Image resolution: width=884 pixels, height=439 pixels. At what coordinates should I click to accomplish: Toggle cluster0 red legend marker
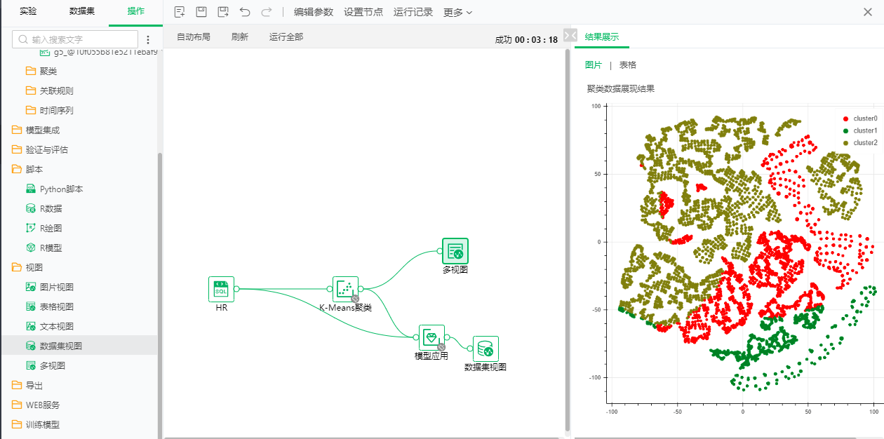click(845, 119)
